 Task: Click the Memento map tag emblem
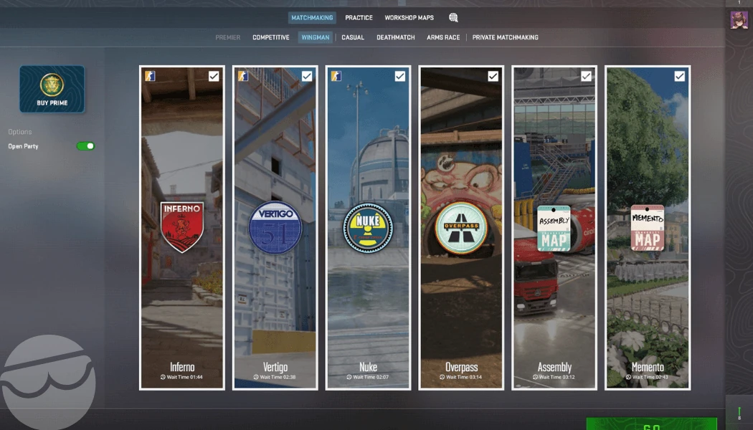648,228
